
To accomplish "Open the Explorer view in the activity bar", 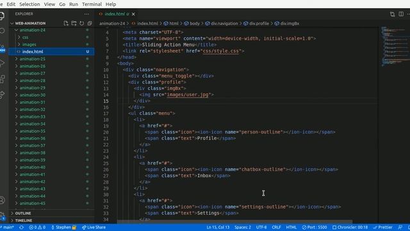I will [x=2, y=15].
